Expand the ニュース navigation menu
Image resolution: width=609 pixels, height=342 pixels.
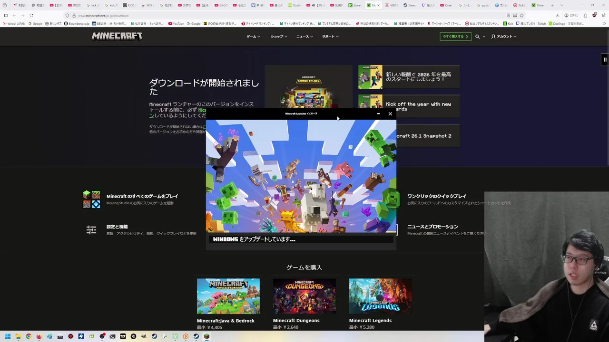point(304,37)
